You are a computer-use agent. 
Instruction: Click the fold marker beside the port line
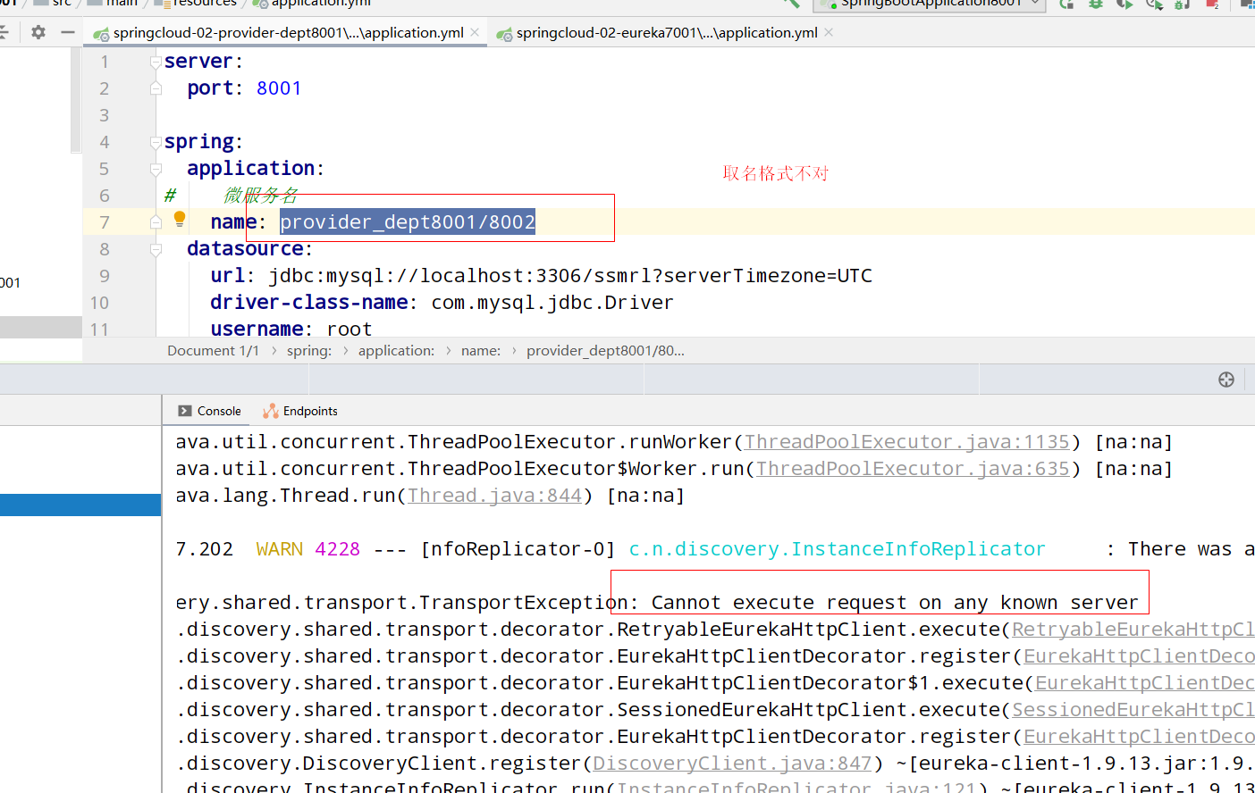coord(156,88)
